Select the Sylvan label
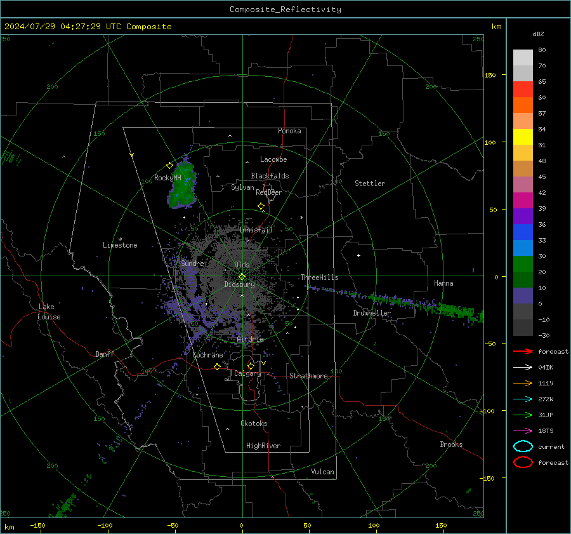Viewport: 571px width, 534px height. pyautogui.click(x=242, y=187)
